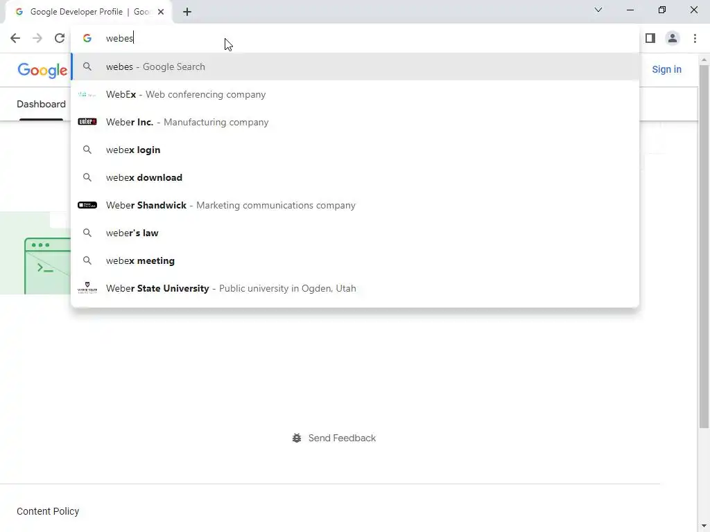Click the page vertical scrollbar thumb
This screenshot has height=532, width=710.
[x=704, y=247]
